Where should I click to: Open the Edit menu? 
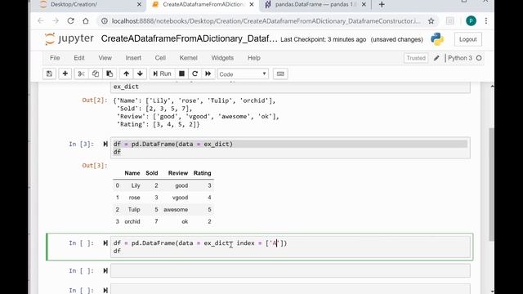click(79, 58)
